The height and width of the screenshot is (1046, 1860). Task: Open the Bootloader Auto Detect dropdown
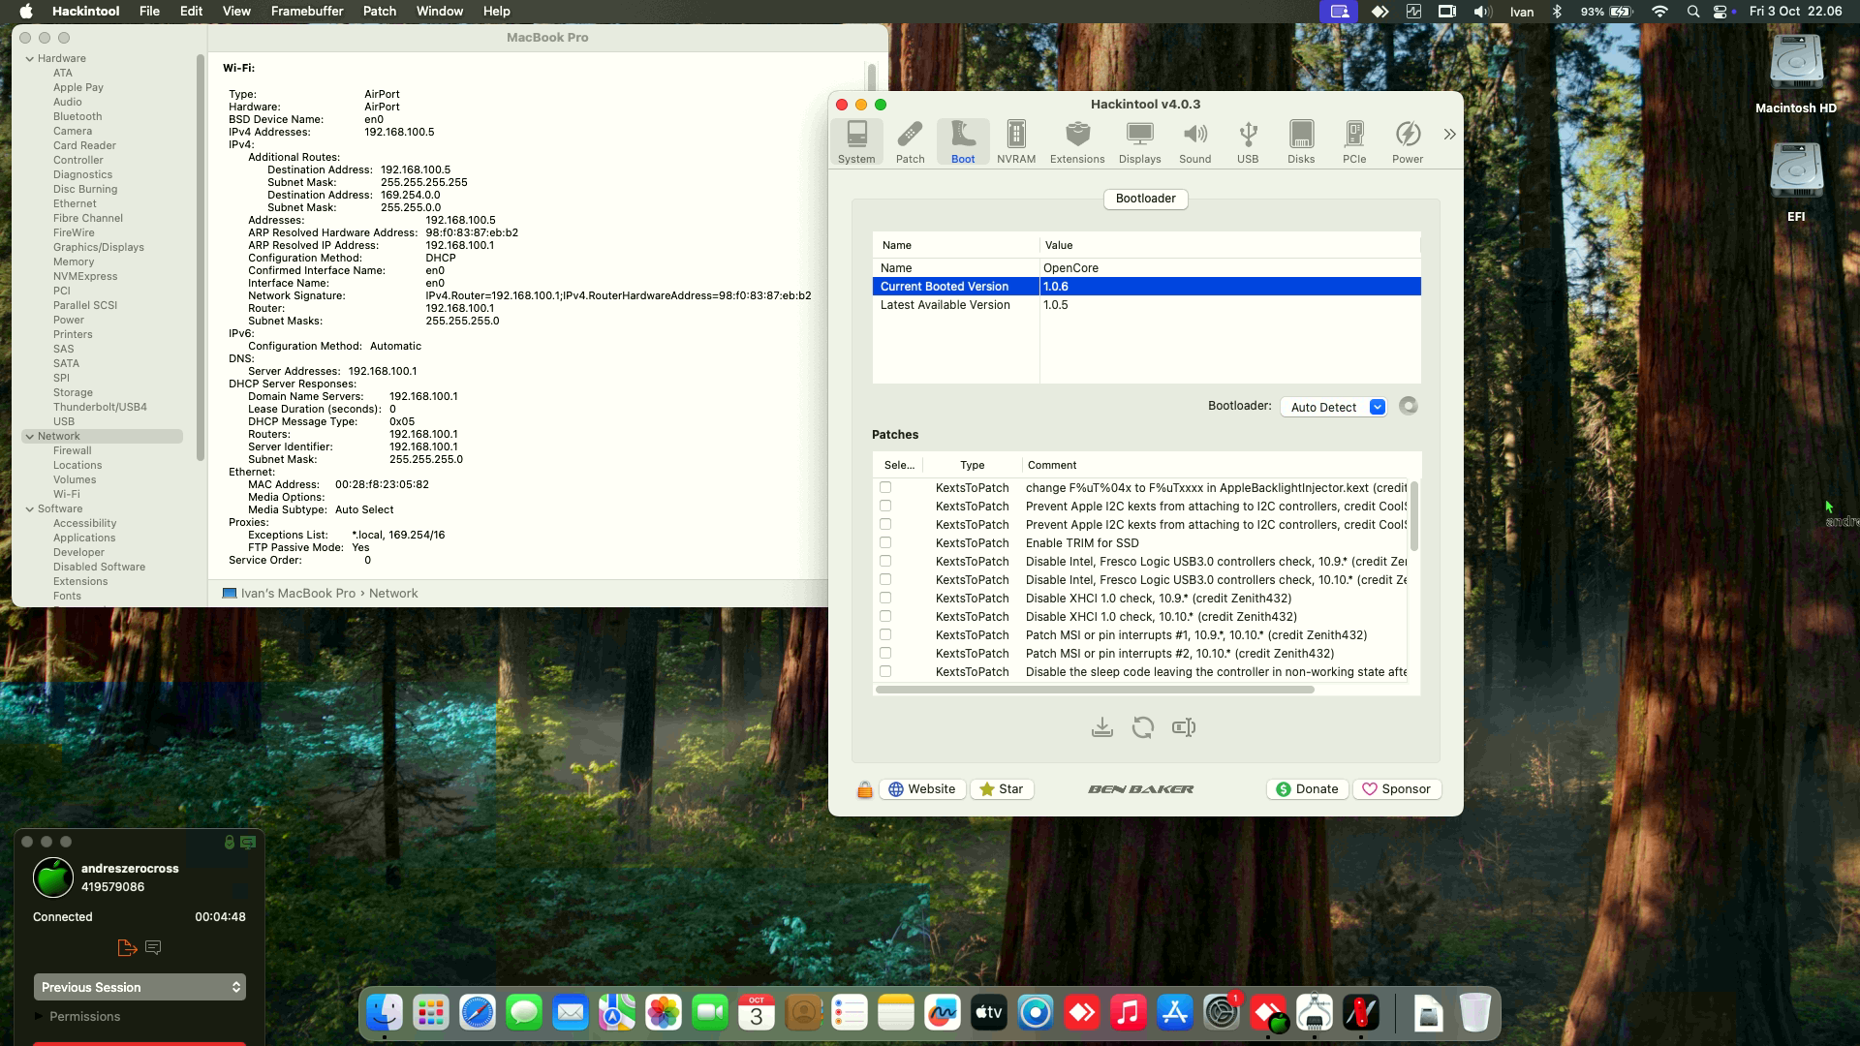tap(1333, 407)
